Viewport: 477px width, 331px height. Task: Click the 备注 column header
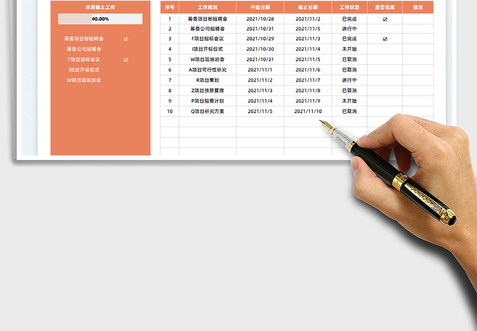pos(417,8)
